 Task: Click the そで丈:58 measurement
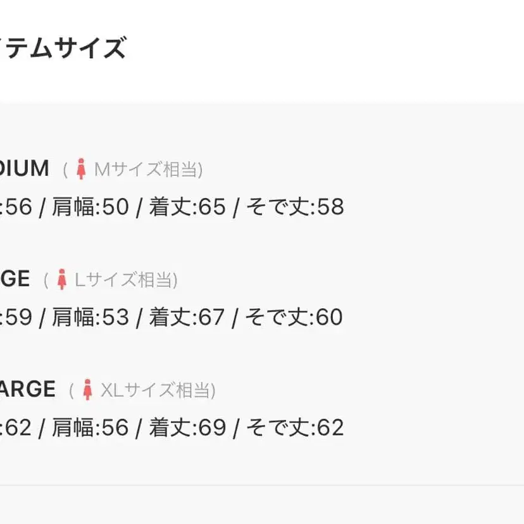pyautogui.click(x=295, y=207)
